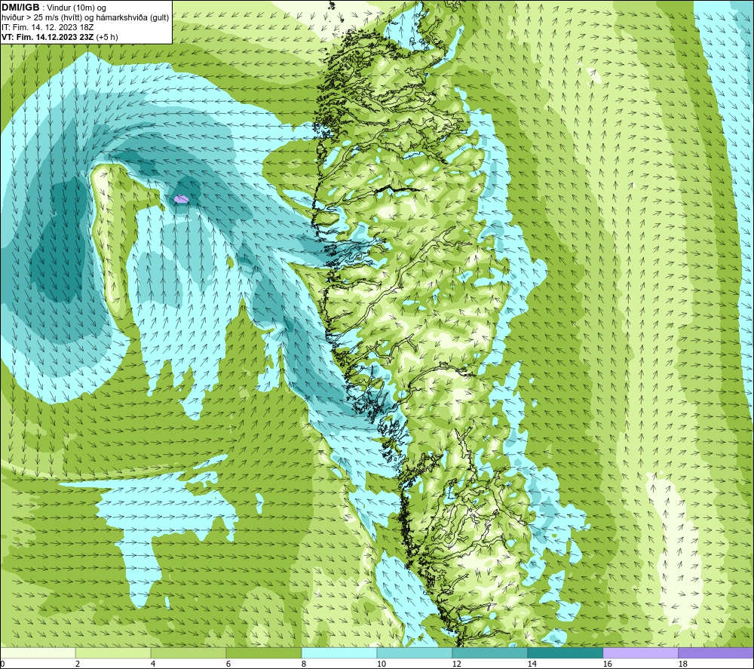
Task: Click the legend scale label '6'
Action: click(x=228, y=664)
